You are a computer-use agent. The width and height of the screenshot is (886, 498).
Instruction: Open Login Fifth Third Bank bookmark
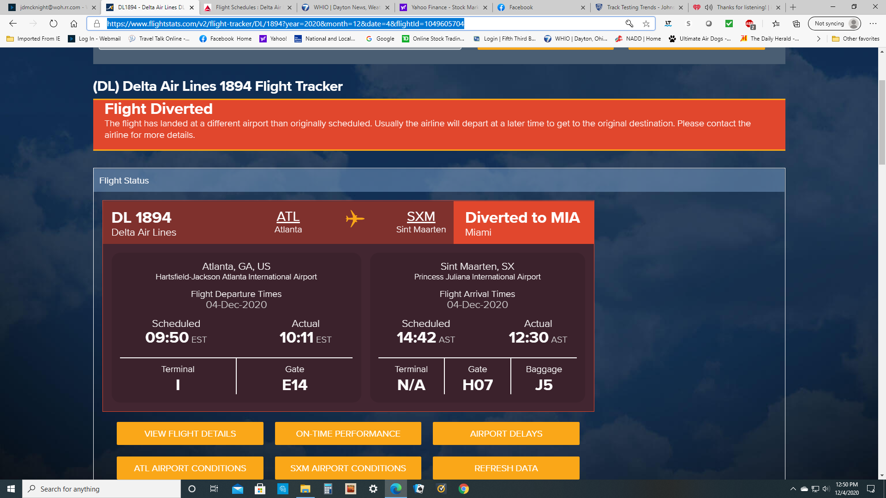point(504,39)
